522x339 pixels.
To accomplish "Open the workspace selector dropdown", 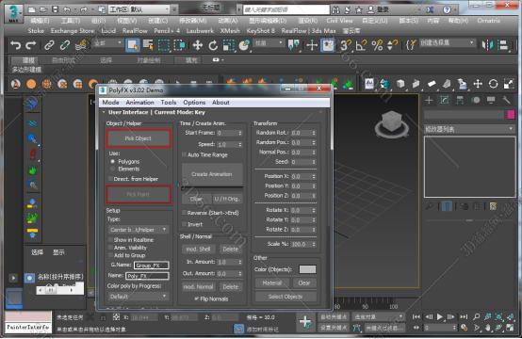I will tap(139, 9).
